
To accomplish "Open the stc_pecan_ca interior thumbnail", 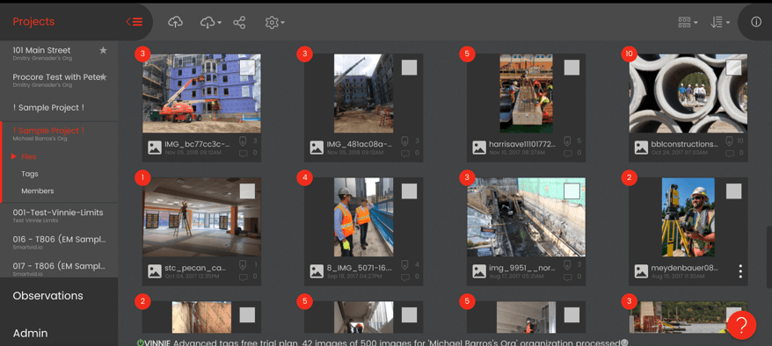I will tap(201, 217).
